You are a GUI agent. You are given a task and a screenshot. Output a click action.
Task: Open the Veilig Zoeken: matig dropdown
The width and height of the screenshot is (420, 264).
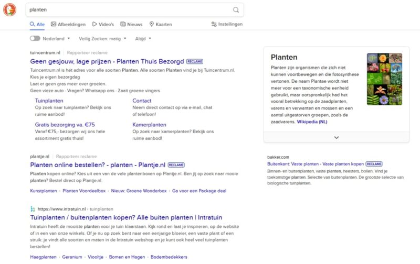tap(102, 39)
